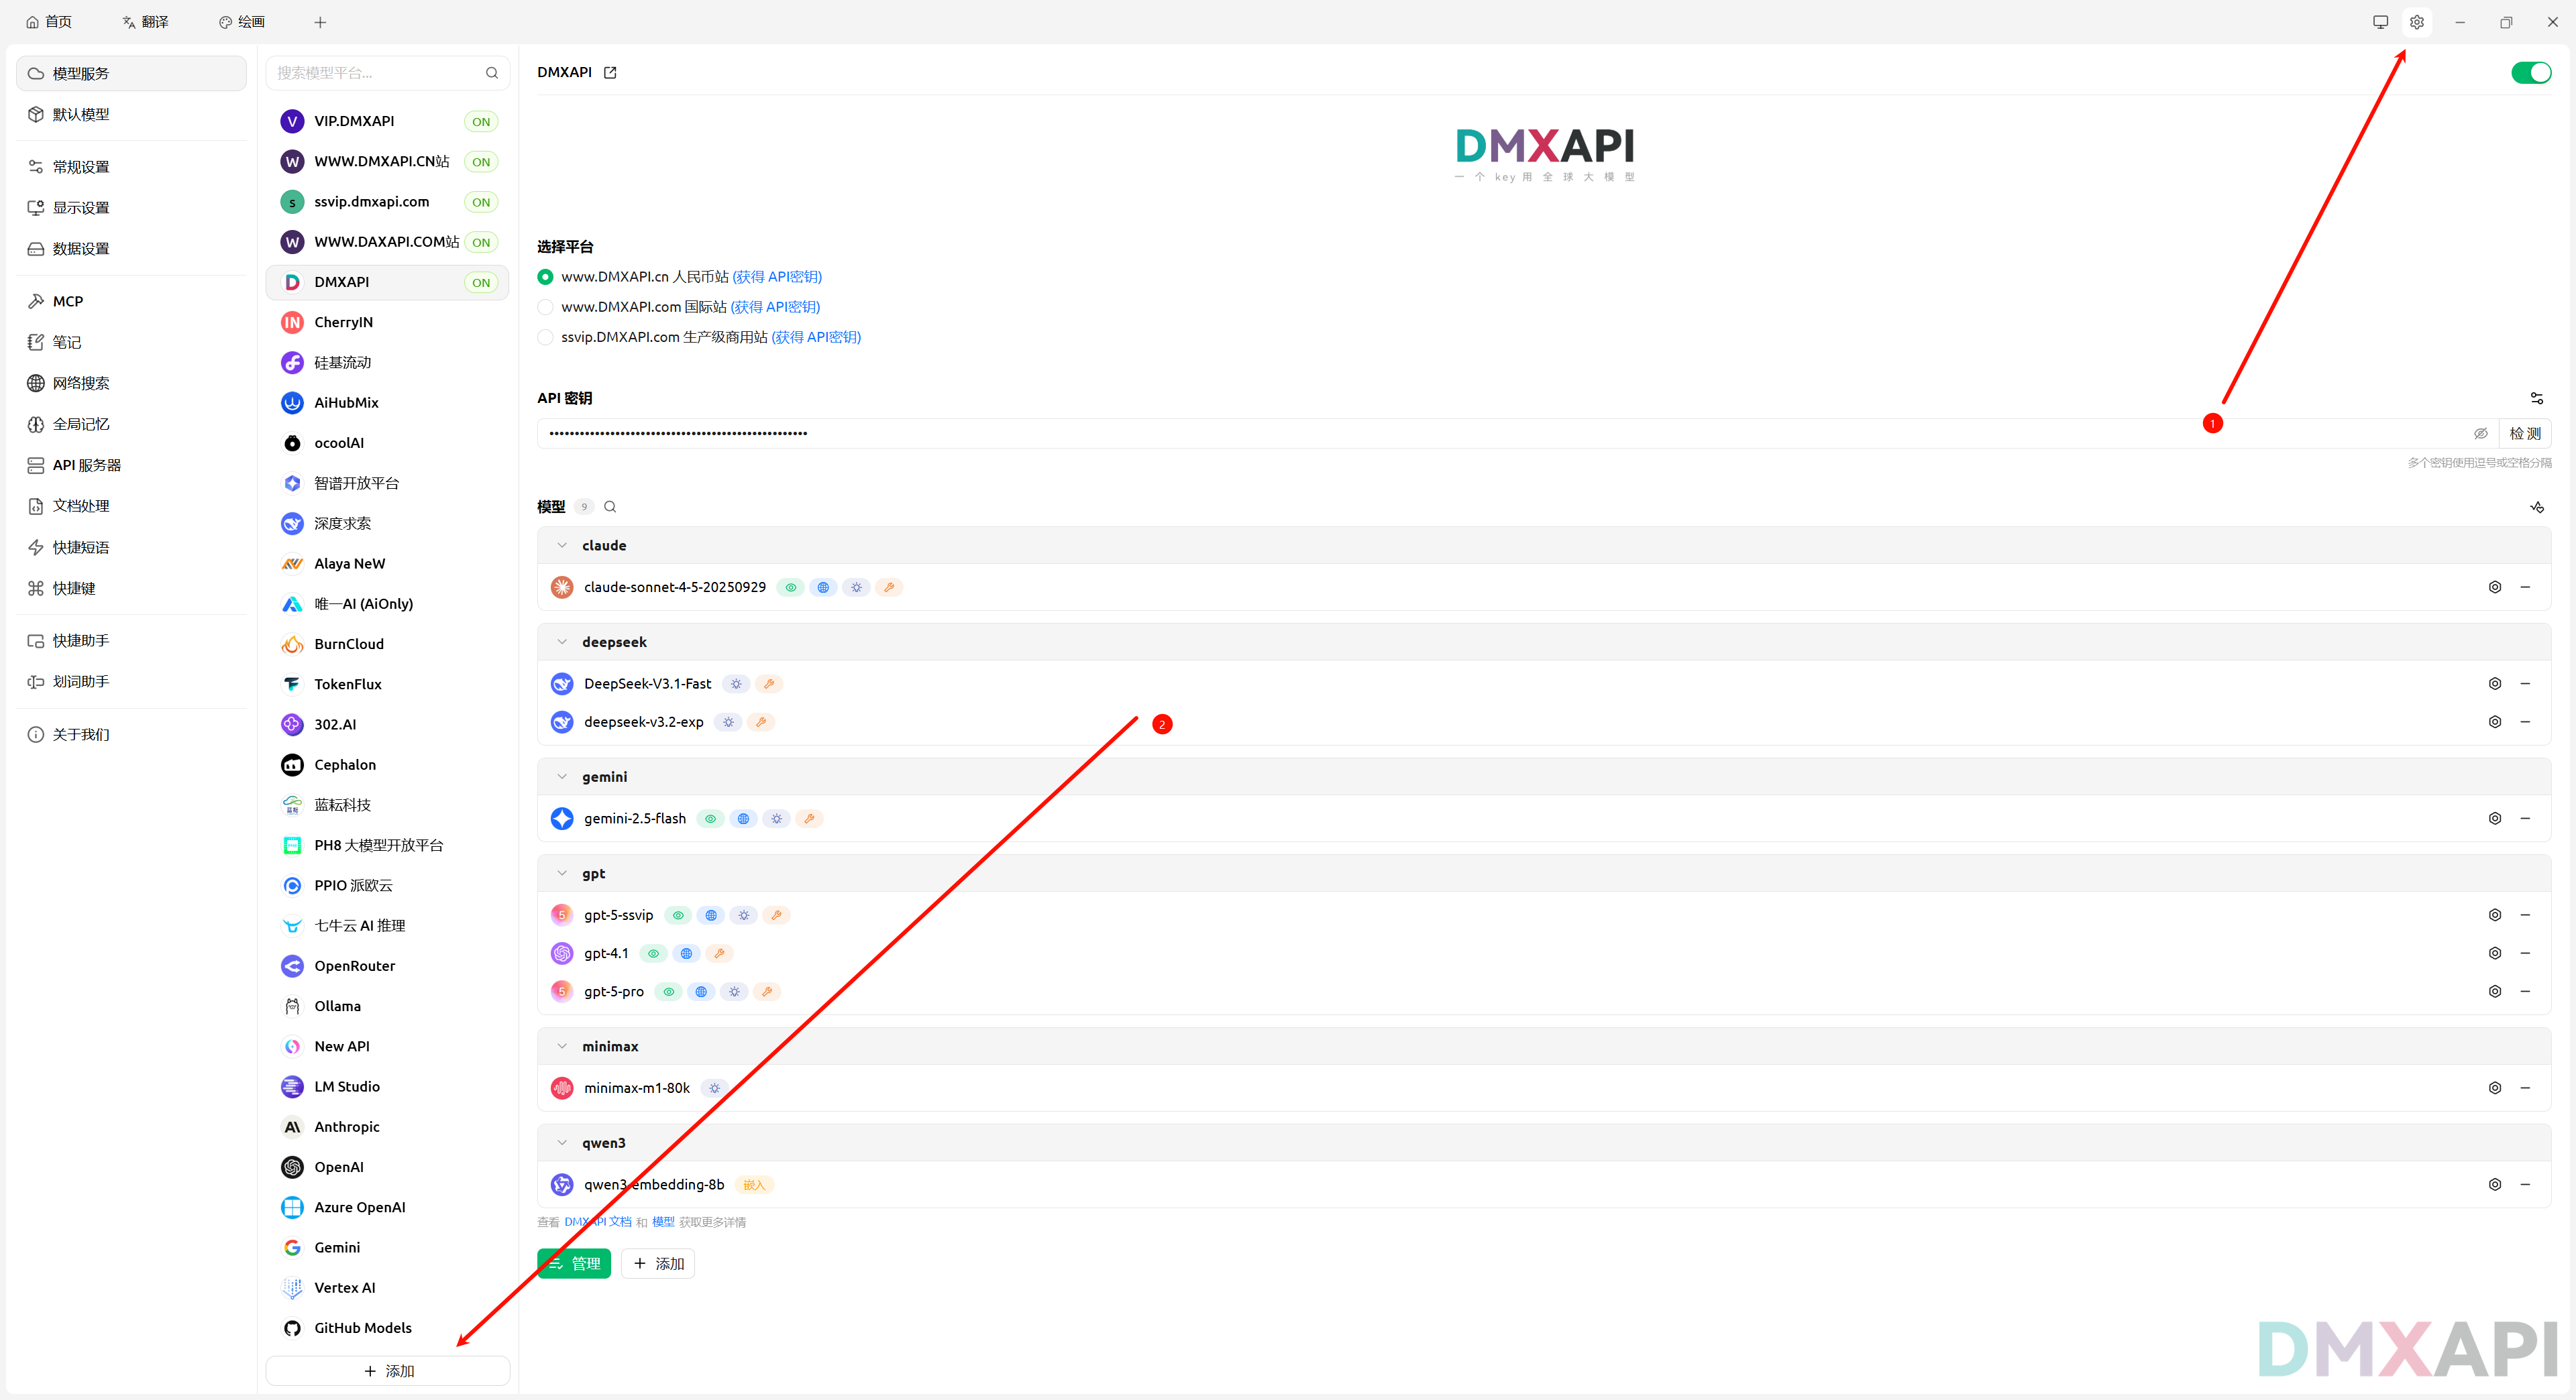Click 检测 to test the API key
The height and width of the screenshot is (1400, 2576).
(x=2524, y=434)
